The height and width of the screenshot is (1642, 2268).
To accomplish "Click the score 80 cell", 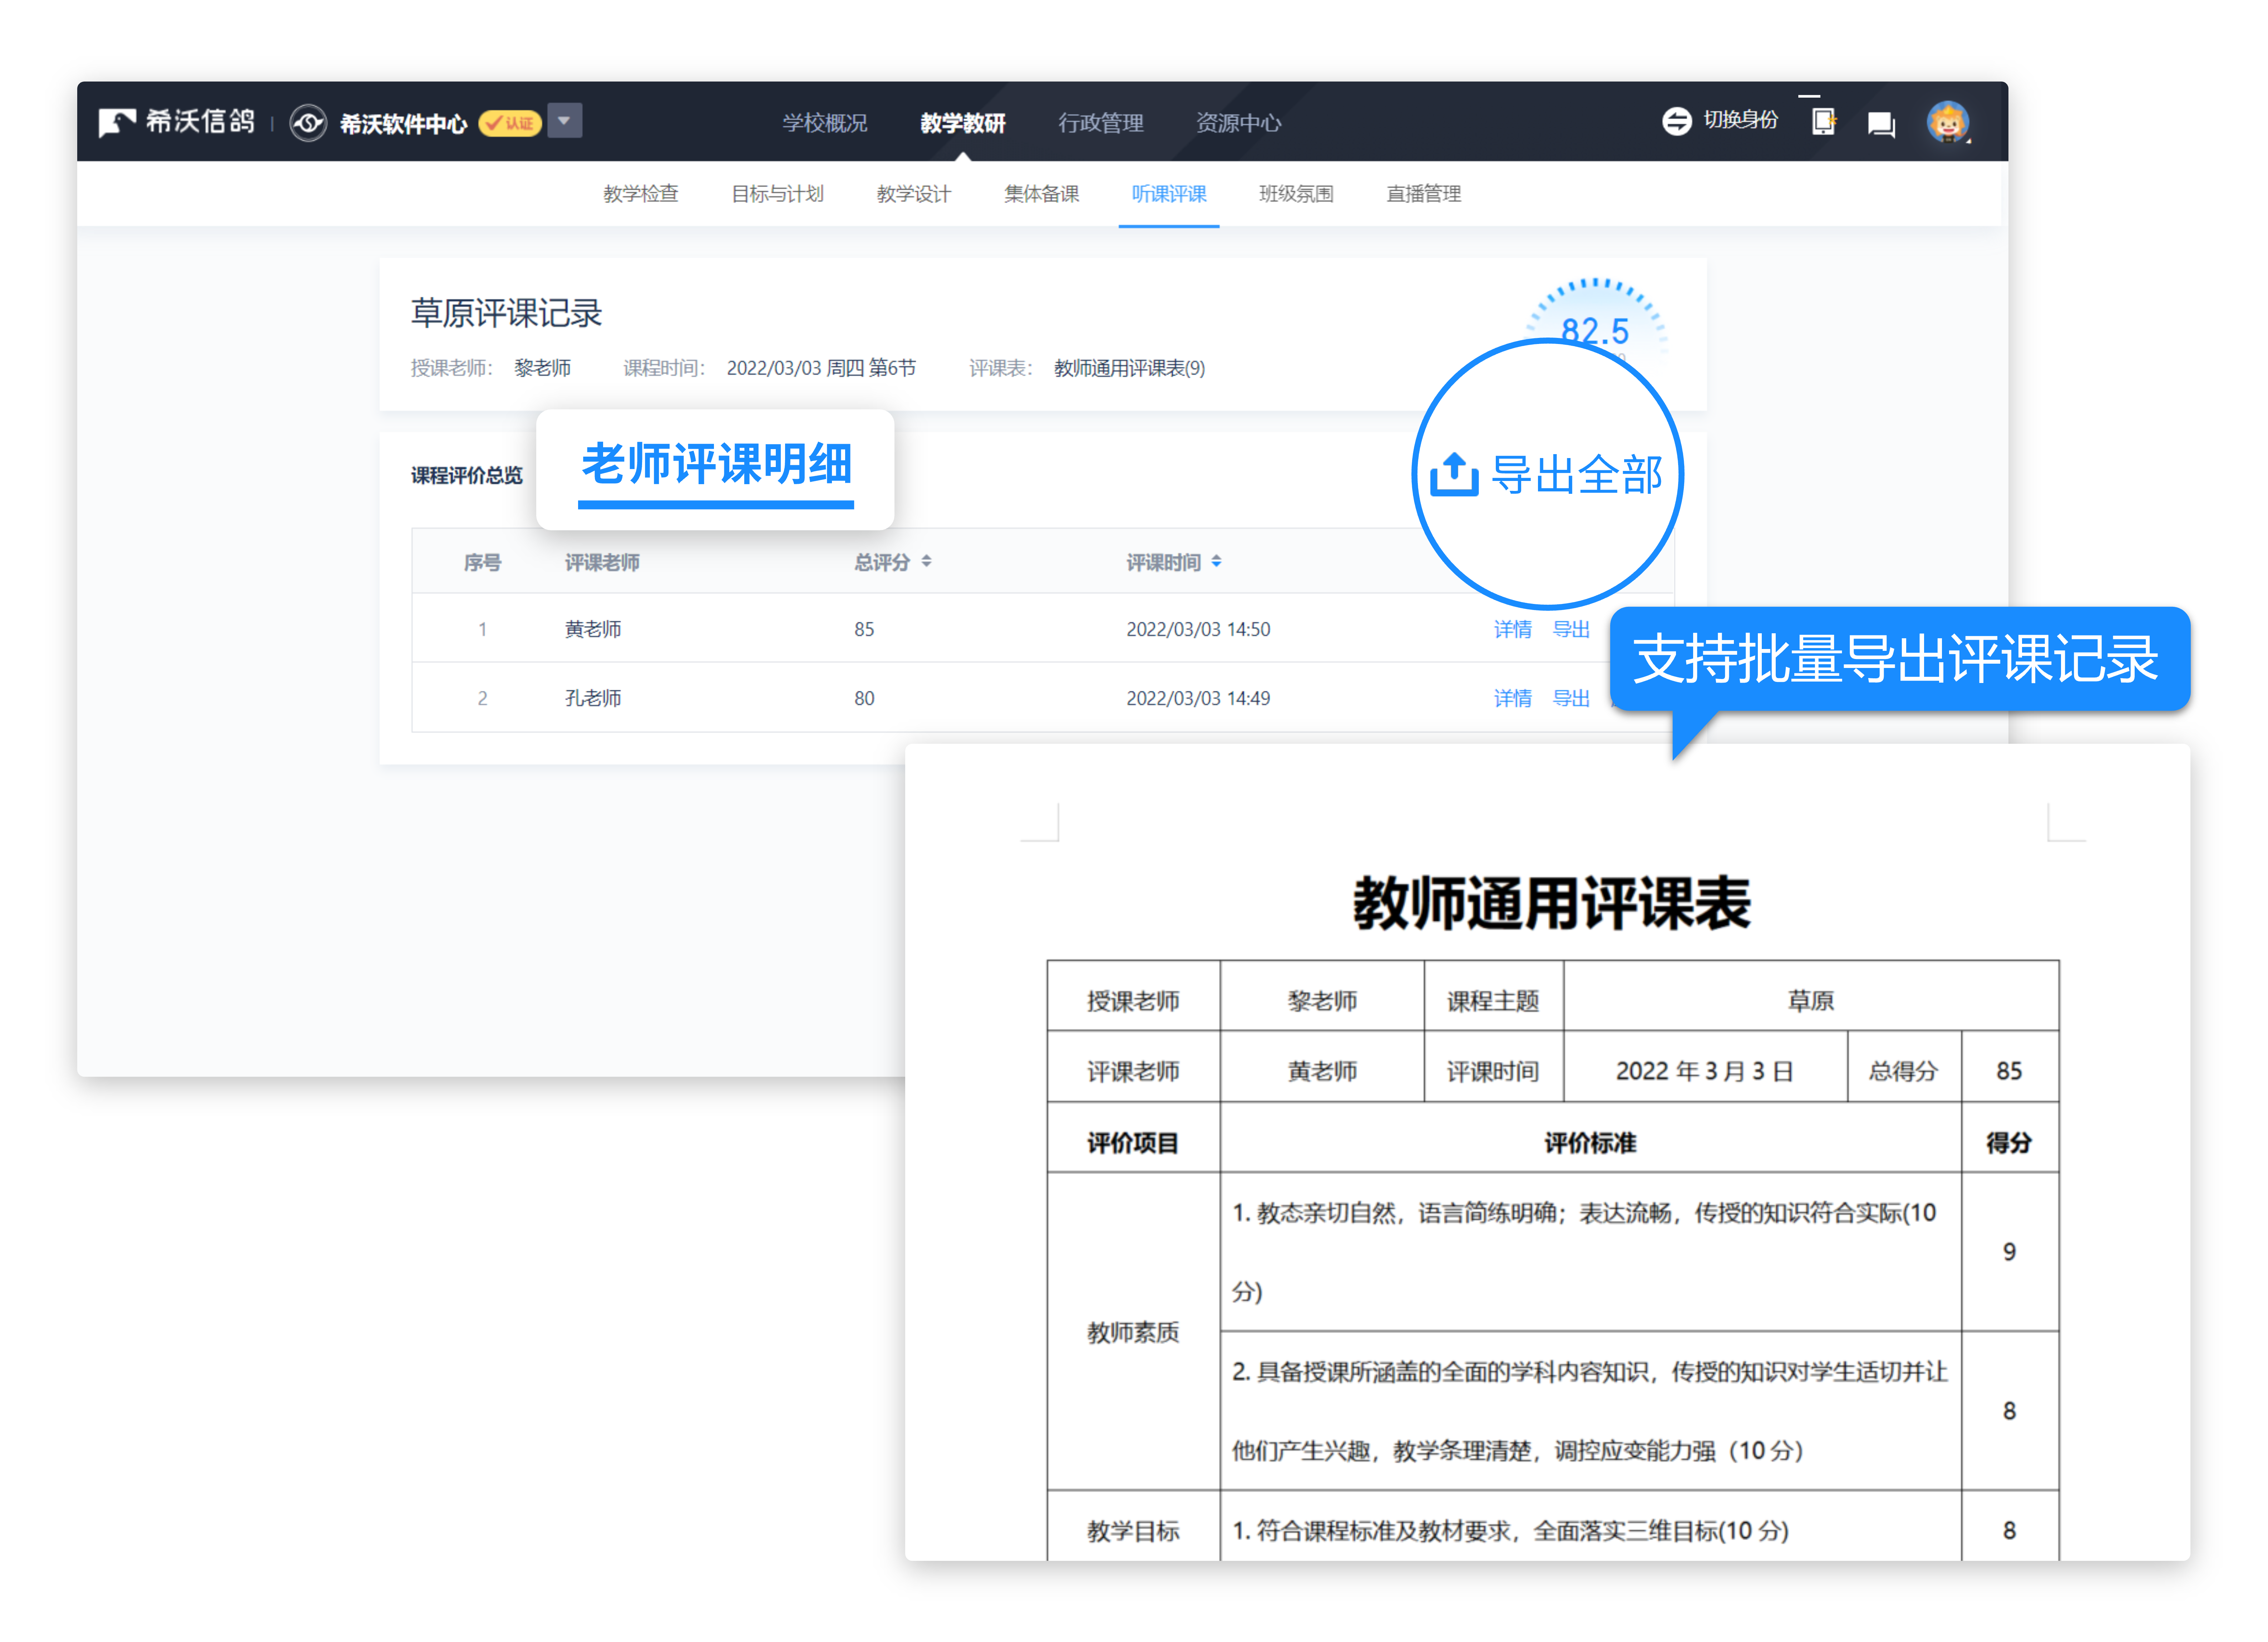I will click(864, 699).
